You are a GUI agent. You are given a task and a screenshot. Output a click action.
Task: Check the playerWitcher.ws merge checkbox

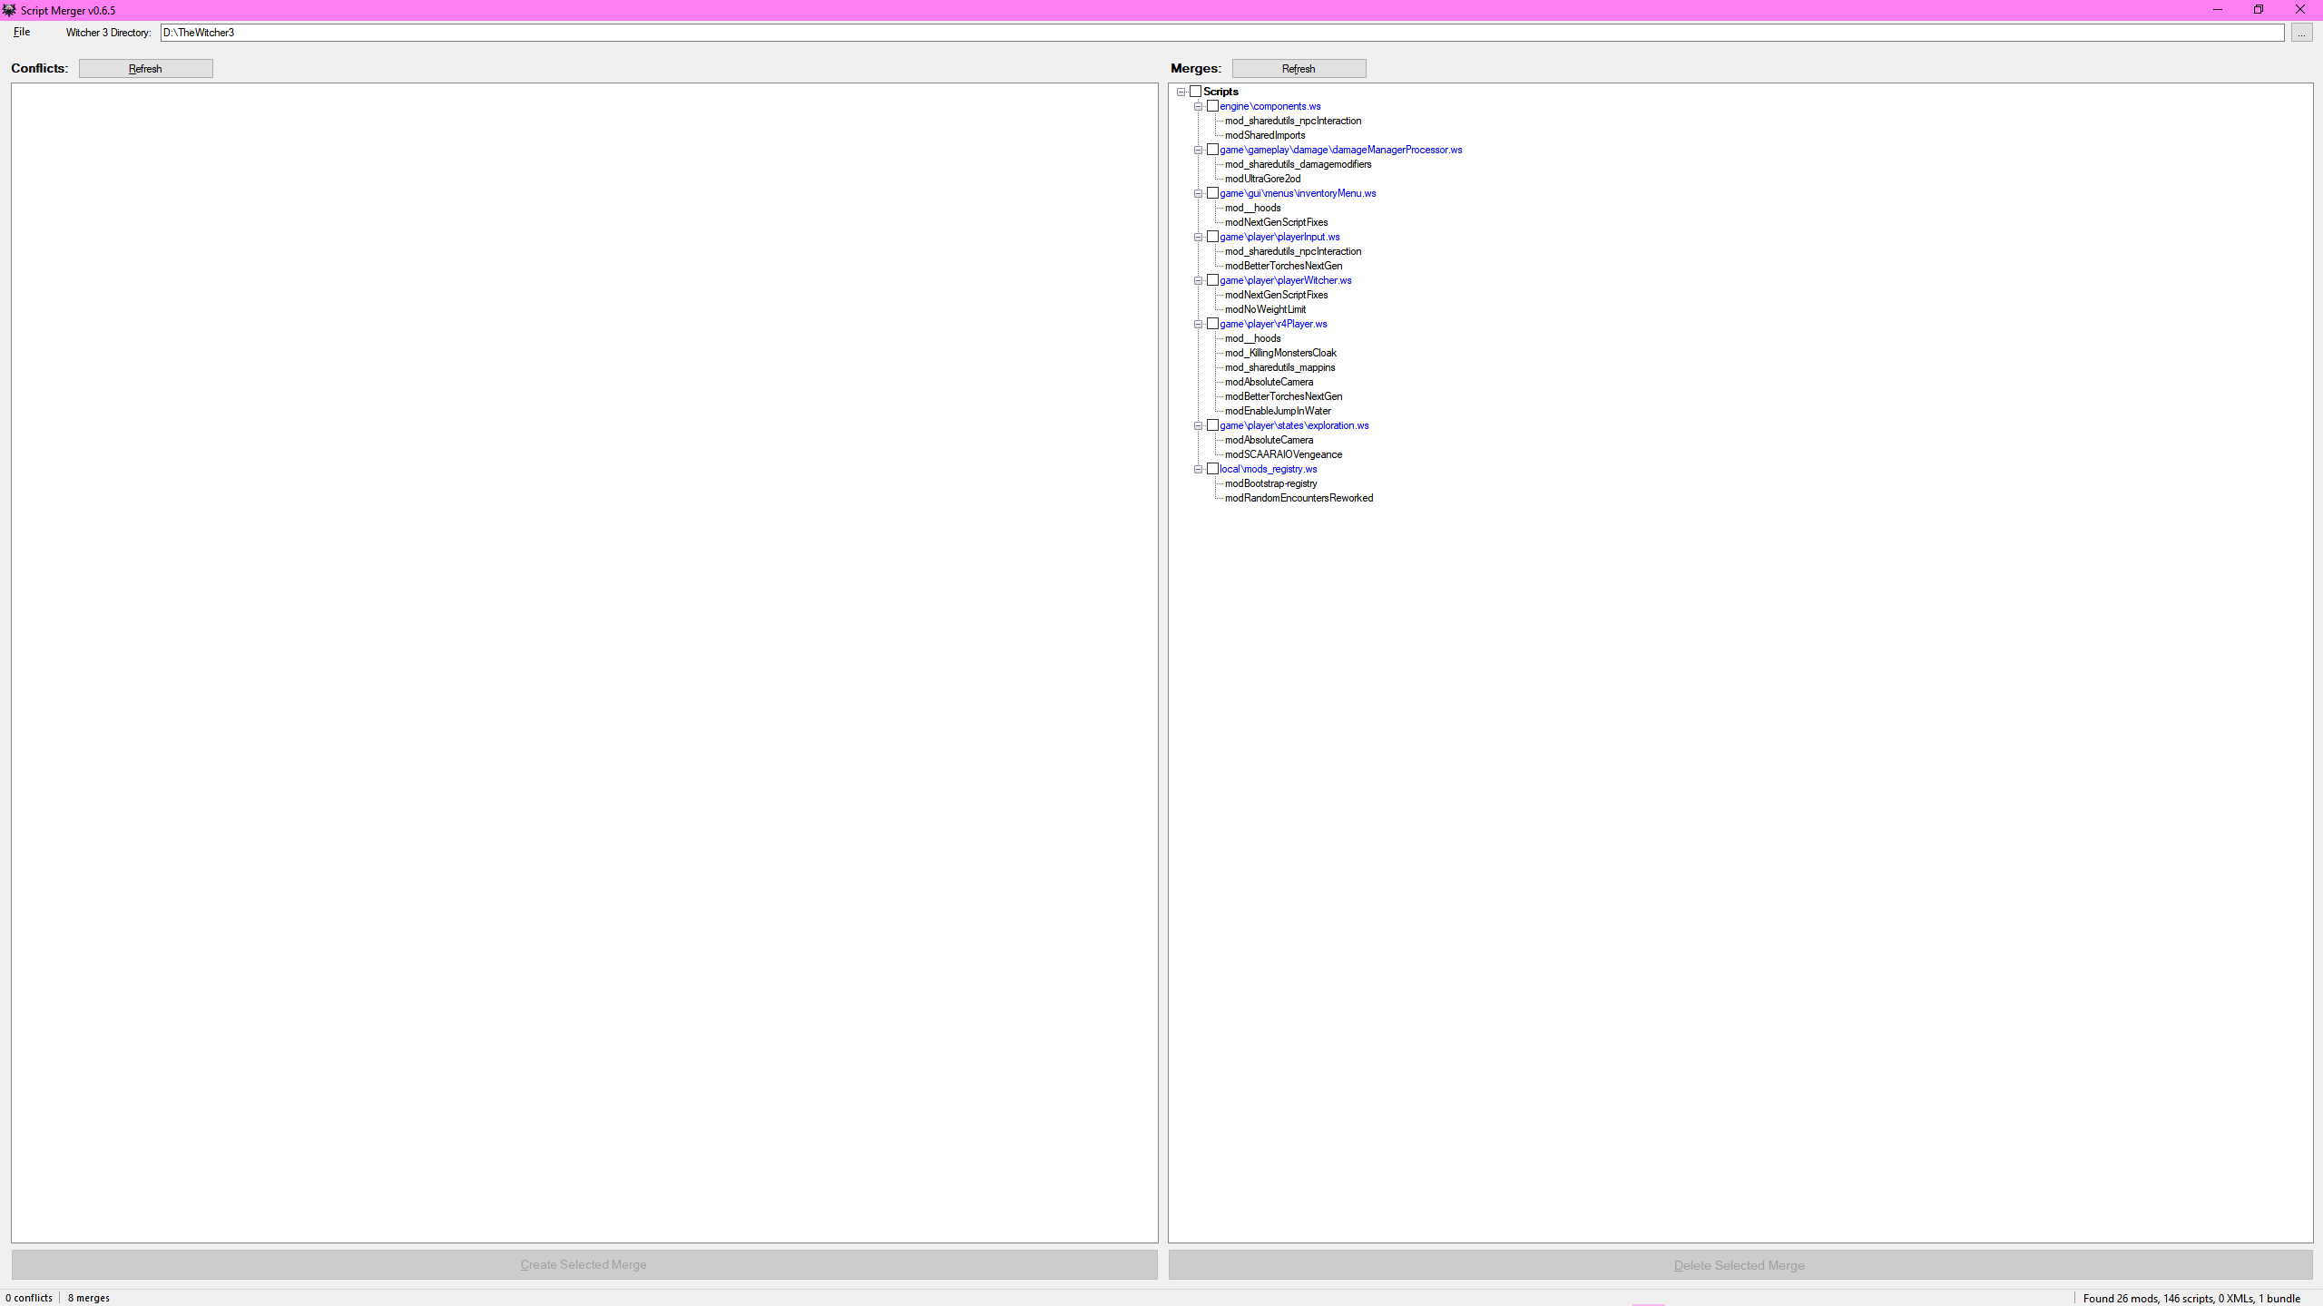[1212, 280]
